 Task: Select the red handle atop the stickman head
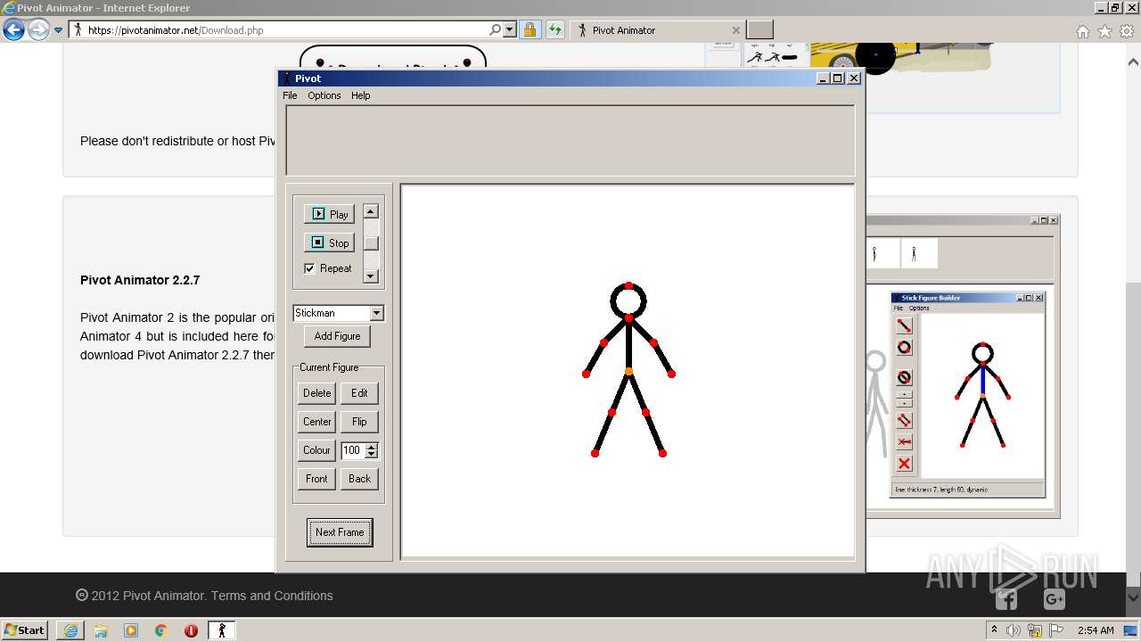click(x=628, y=285)
